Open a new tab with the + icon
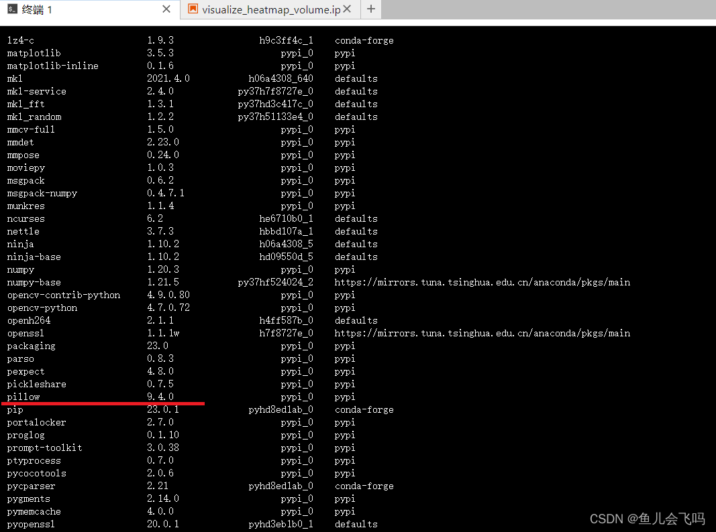The image size is (716, 532). click(370, 9)
